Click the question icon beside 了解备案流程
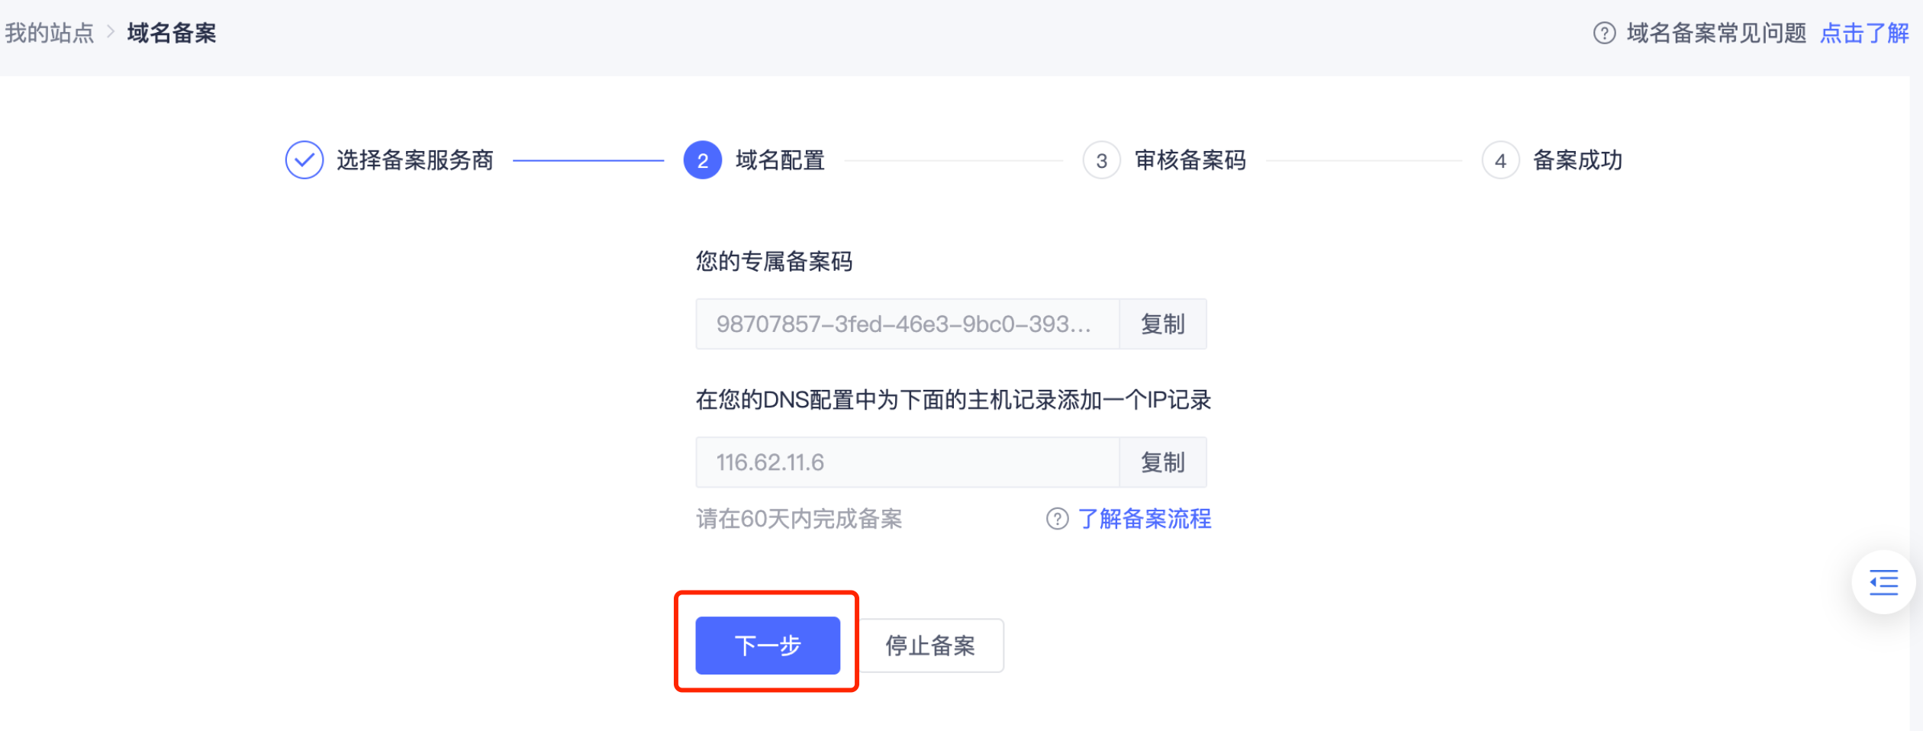This screenshot has width=1923, height=731. point(1057,519)
